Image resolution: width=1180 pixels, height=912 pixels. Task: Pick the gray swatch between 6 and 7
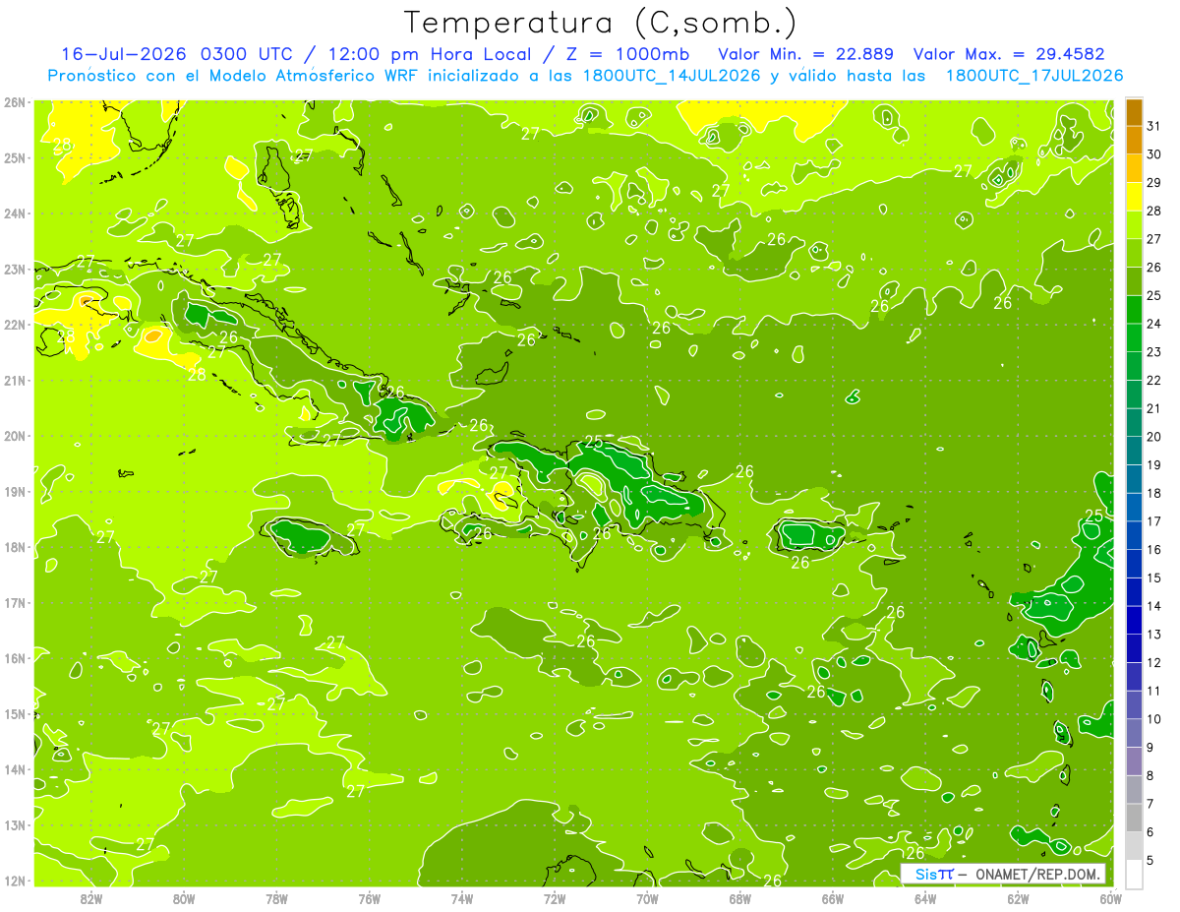1134,818
